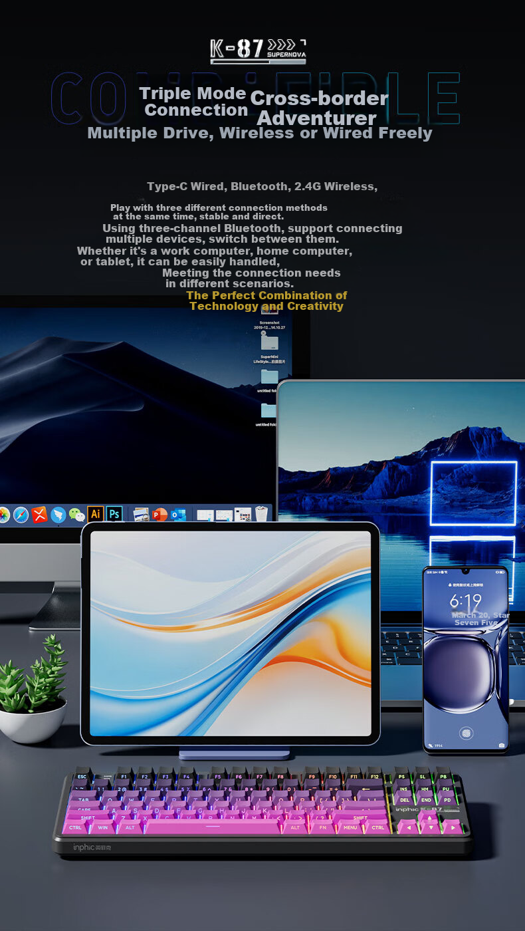Open Safari compass icon in dock
This screenshot has width=525, height=931.
21,515
